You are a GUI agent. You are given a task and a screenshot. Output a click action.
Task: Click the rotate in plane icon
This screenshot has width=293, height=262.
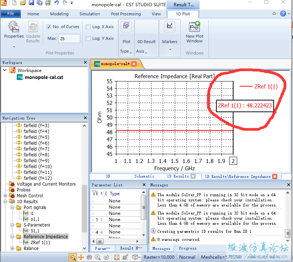(x=106, y=257)
